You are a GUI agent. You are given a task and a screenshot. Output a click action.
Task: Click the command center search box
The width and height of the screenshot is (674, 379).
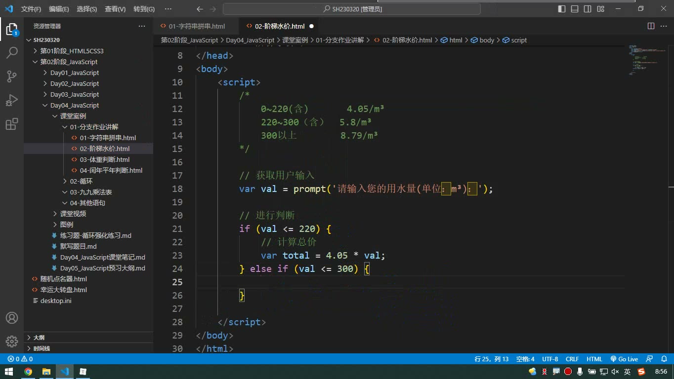pyautogui.click(x=352, y=9)
